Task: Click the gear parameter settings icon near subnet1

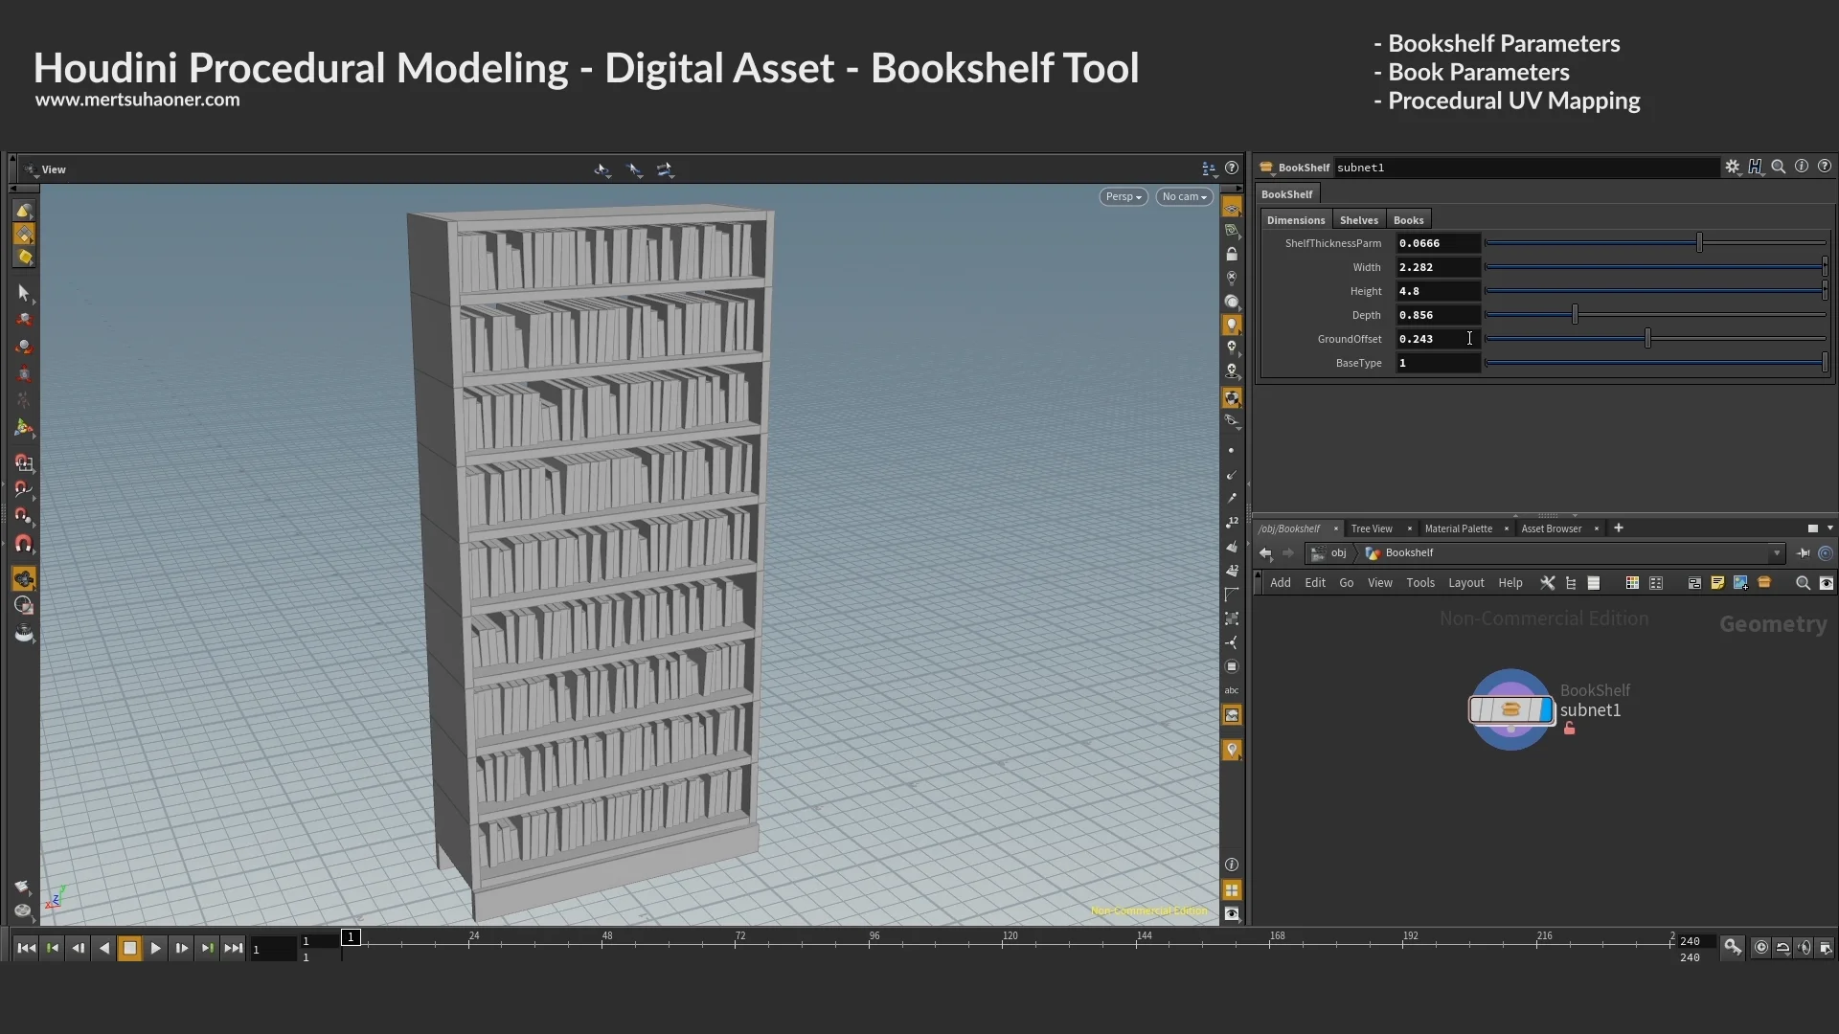Action: [x=1732, y=167]
